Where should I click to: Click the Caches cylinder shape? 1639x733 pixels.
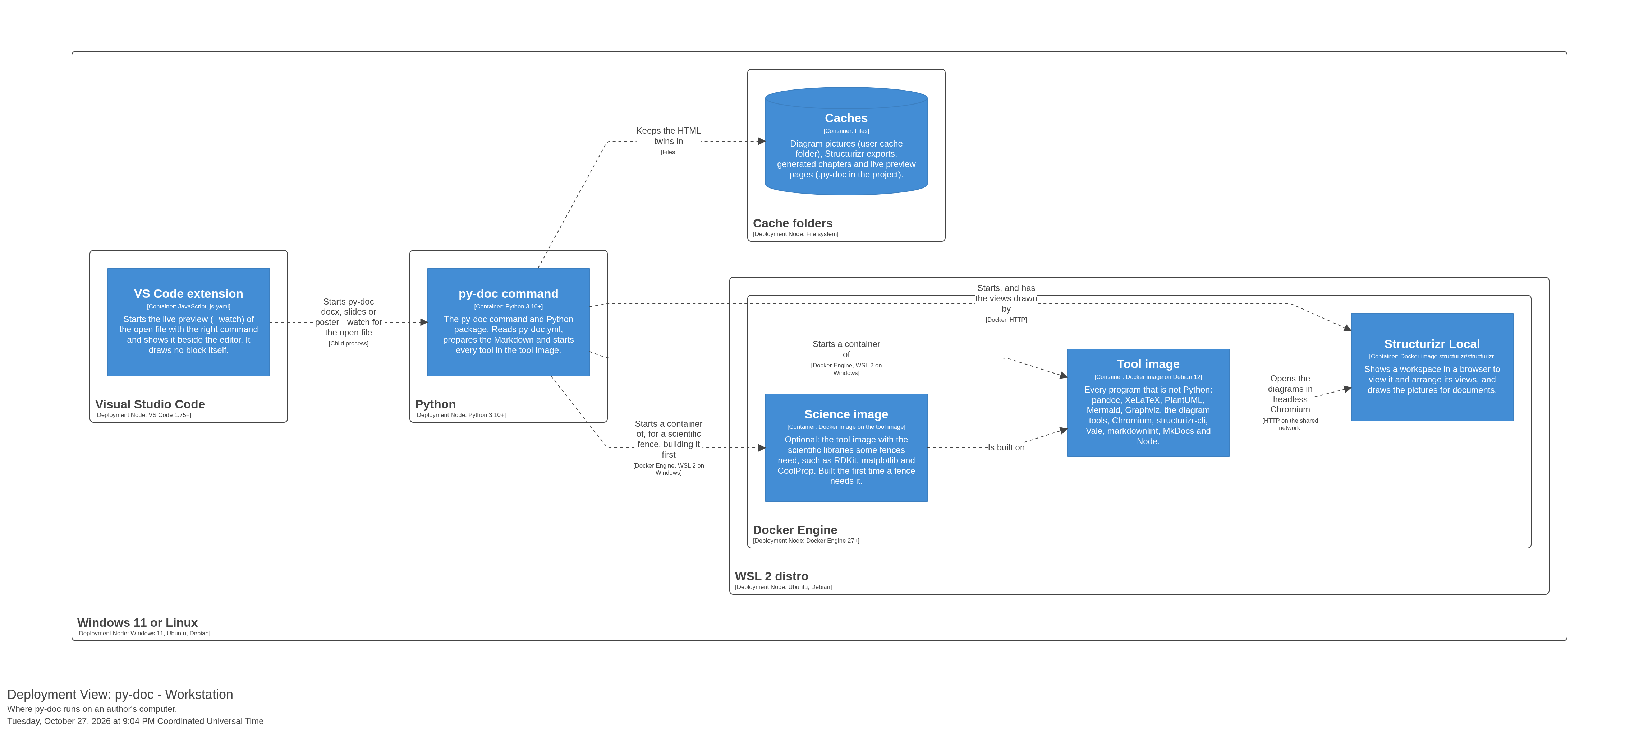point(846,141)
